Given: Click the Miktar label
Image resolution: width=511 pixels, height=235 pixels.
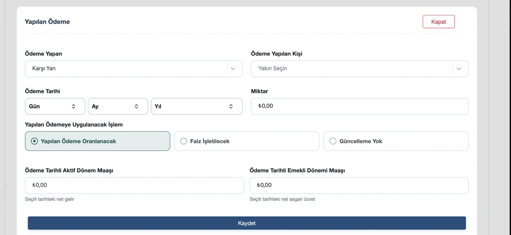Looking at the screenshot, I should click(260, 91).
